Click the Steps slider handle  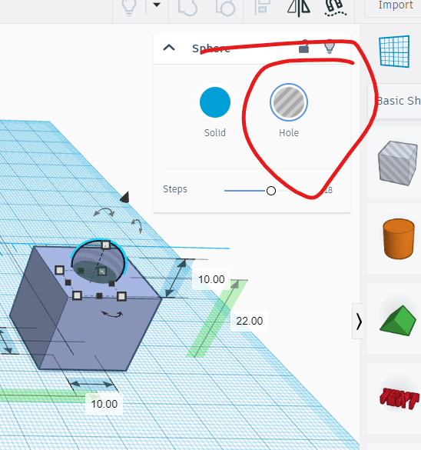point(271,191)
